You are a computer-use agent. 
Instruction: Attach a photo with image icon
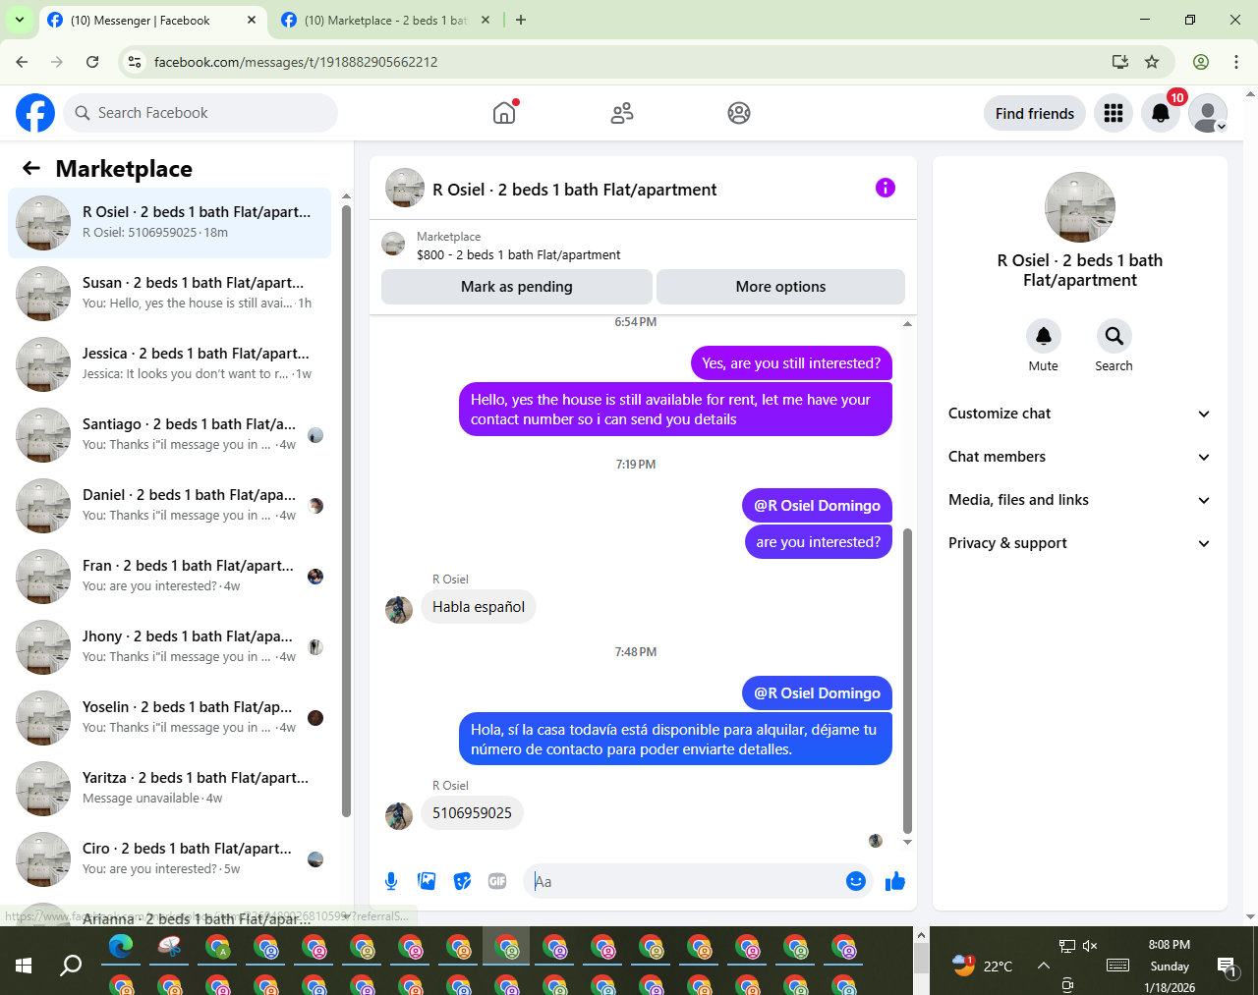coord(427,881)
